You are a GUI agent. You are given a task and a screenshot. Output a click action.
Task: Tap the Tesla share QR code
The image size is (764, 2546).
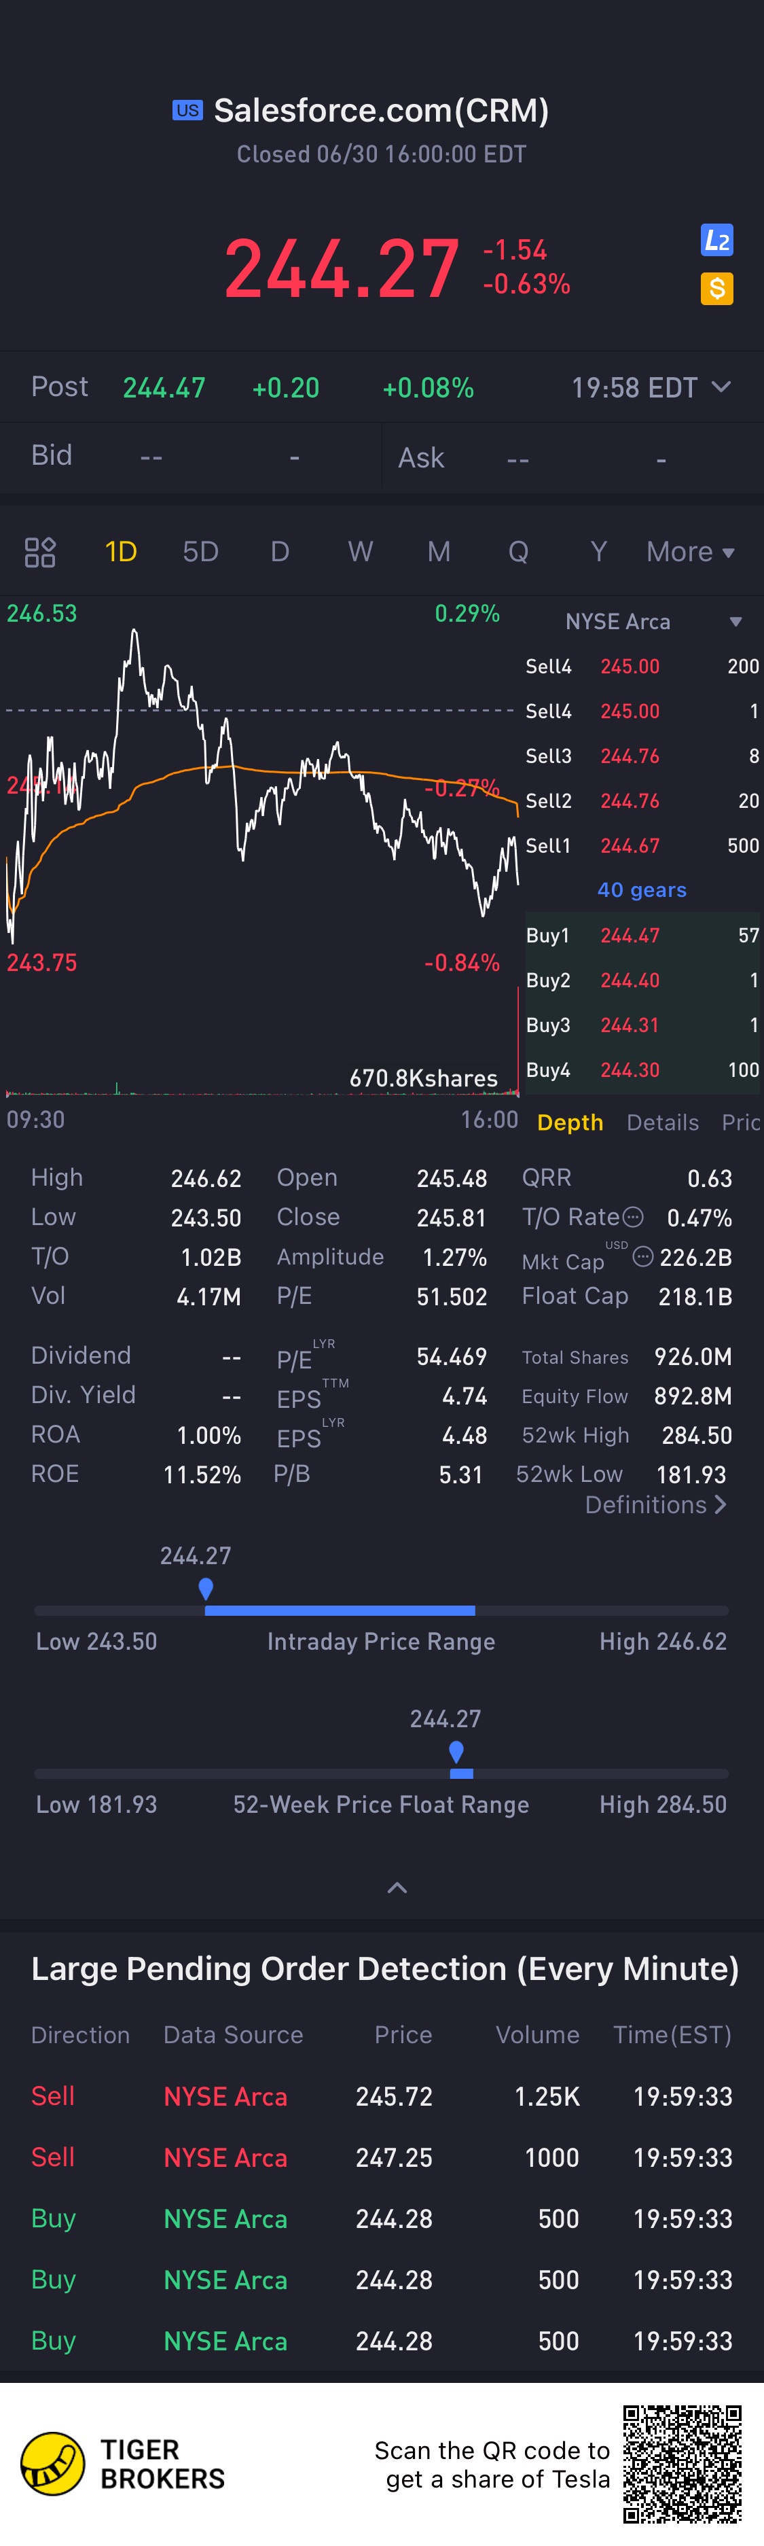pyautogui.click(x=682, y=2463)
